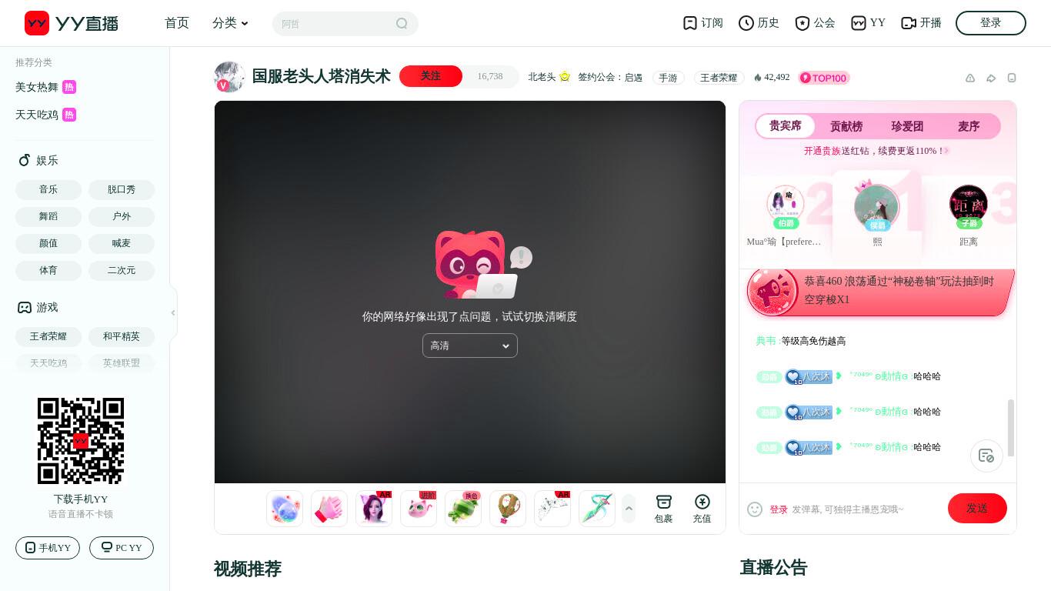Click the red 关注 follow button
Screen dimensions: 1051x591
431,76
